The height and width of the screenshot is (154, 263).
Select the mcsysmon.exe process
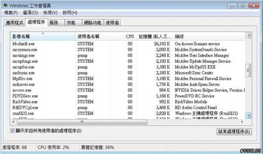click(25, 50)
